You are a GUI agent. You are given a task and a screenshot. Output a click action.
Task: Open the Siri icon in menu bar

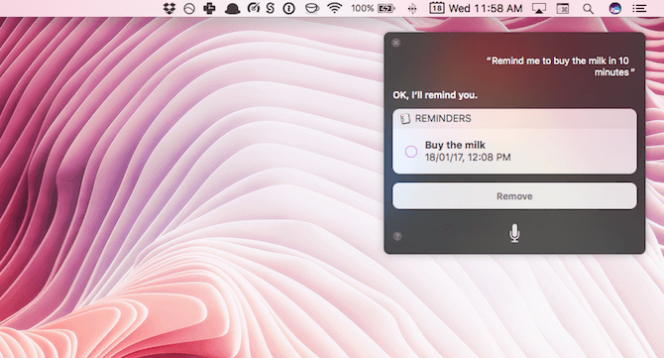(x=614, y=8)
